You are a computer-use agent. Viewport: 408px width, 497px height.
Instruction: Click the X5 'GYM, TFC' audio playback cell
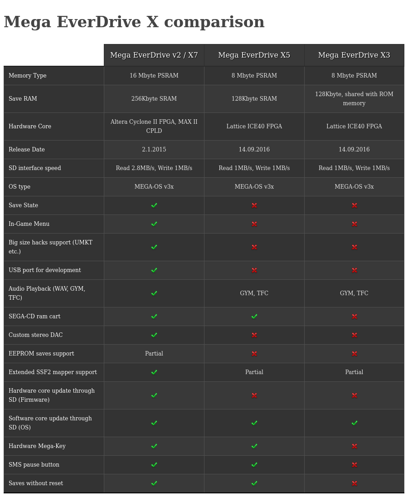click(254, 293)
